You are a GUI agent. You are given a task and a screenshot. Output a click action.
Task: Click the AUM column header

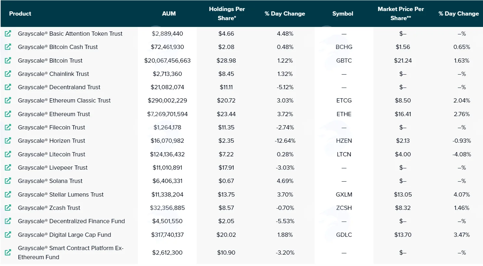[169, 14]
